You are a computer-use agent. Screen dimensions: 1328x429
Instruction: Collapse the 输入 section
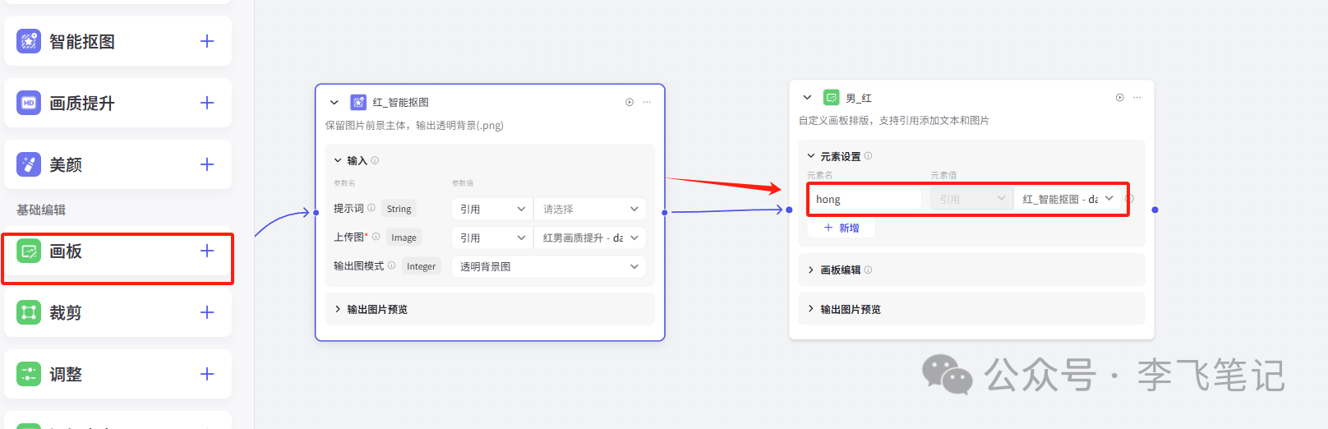pyautogui.click(x=338, y=160)
